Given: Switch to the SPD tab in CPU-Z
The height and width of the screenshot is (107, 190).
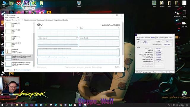Looking at the screenshot, I should click(x=157, y=38).
